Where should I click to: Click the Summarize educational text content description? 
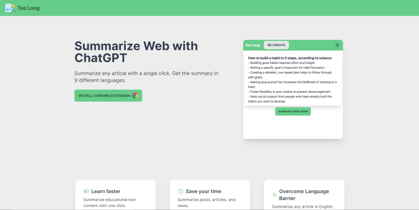[109, 203]
